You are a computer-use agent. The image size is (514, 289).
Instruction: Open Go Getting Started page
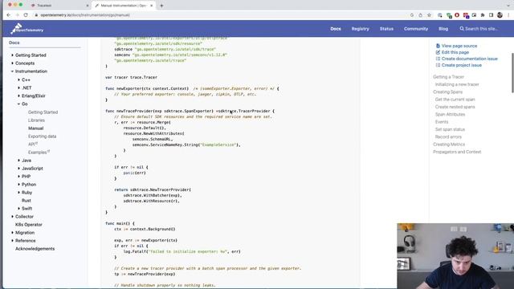(43, 112)
